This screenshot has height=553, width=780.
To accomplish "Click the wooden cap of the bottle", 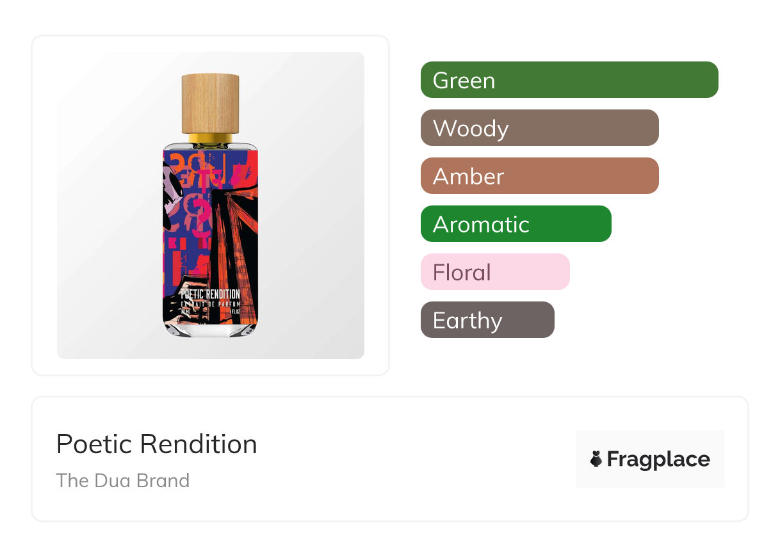I will click(x=210, y=102).
